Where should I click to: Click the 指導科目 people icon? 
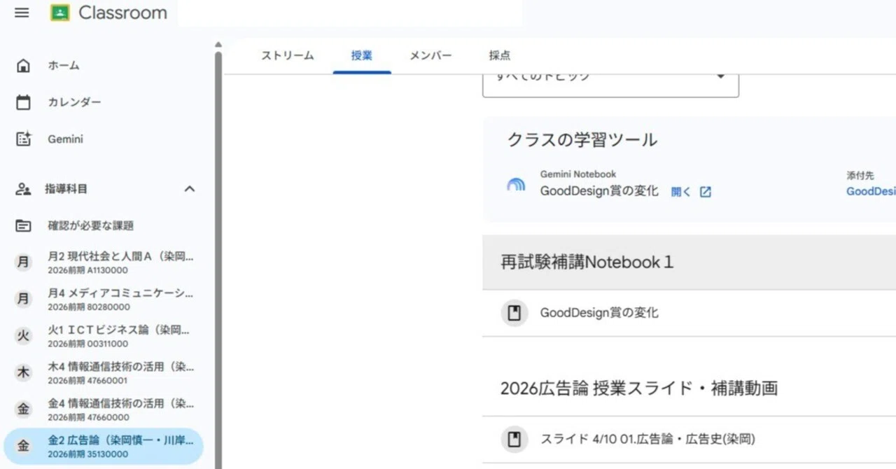(x=23, y=189)
